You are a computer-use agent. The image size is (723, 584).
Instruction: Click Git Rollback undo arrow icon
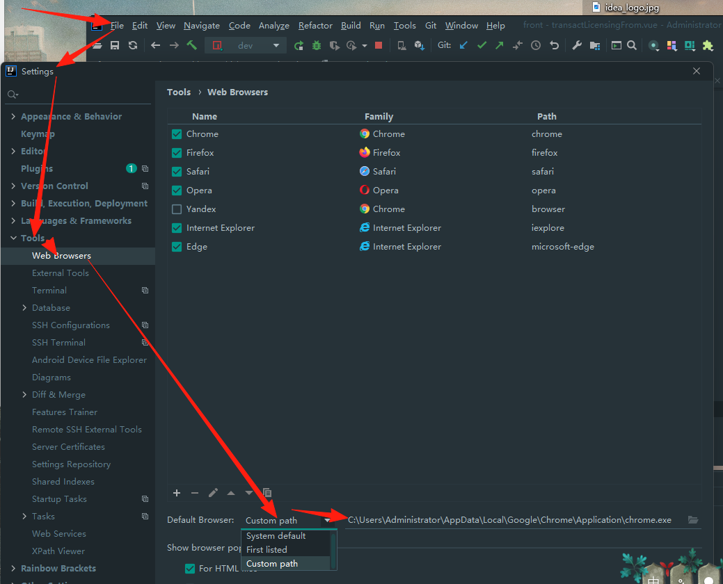point(554,45)
